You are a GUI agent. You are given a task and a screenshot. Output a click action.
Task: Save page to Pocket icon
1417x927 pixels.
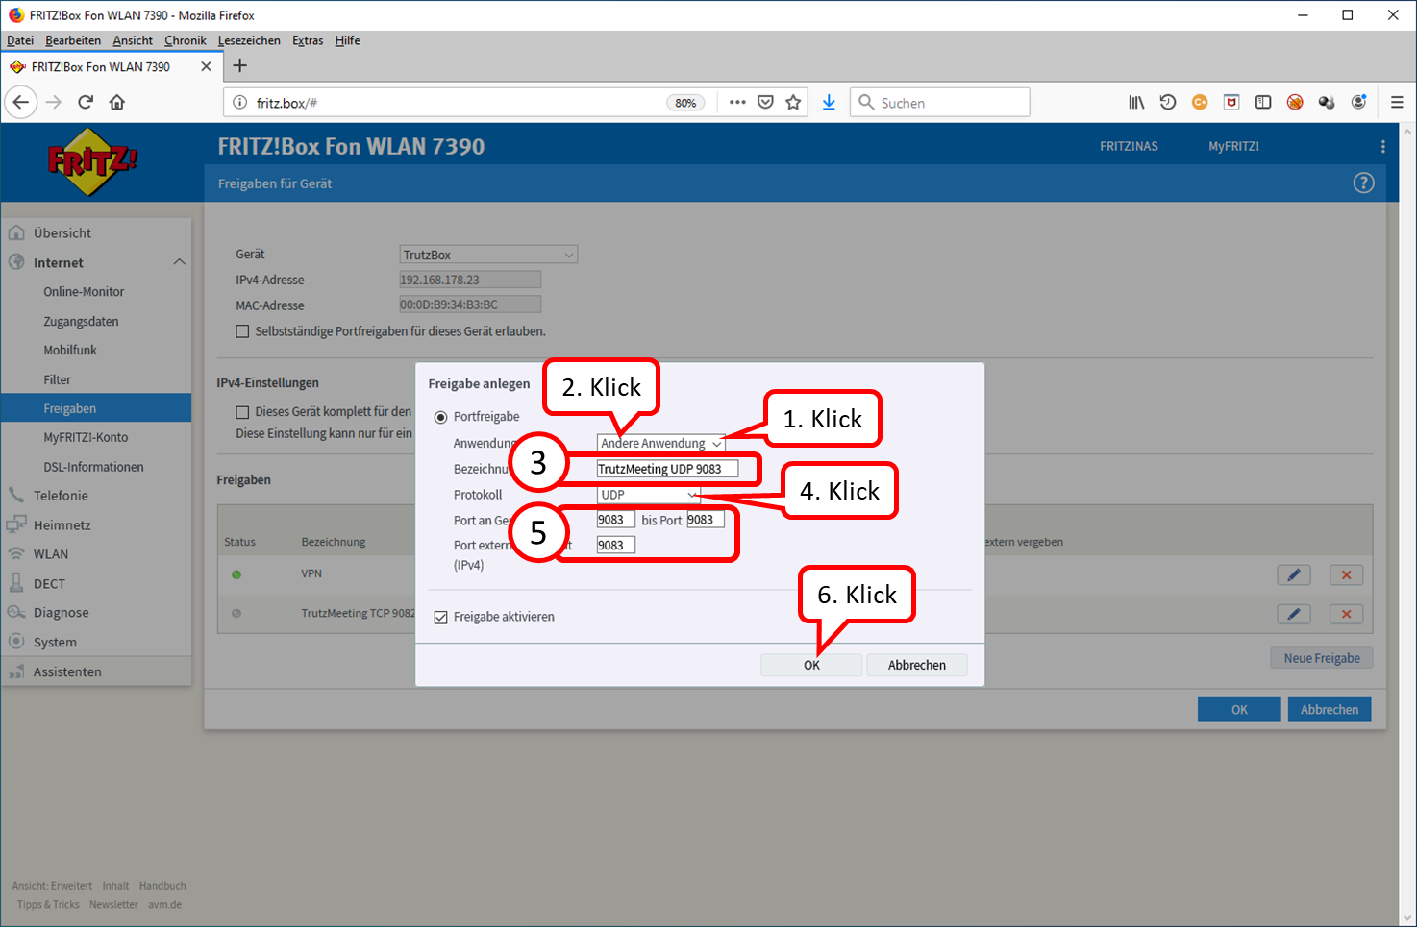pos(765,102)
